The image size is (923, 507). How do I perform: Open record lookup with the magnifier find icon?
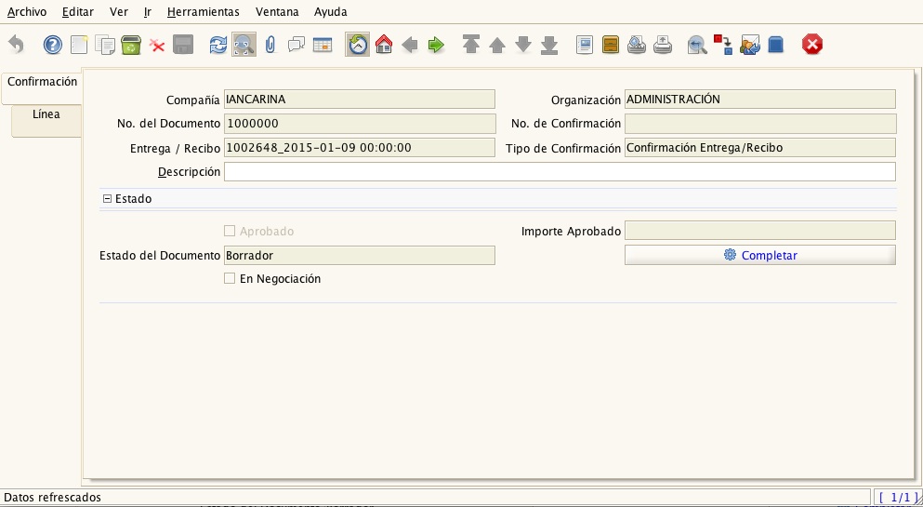pyautogui.click(x=244, y=45)
